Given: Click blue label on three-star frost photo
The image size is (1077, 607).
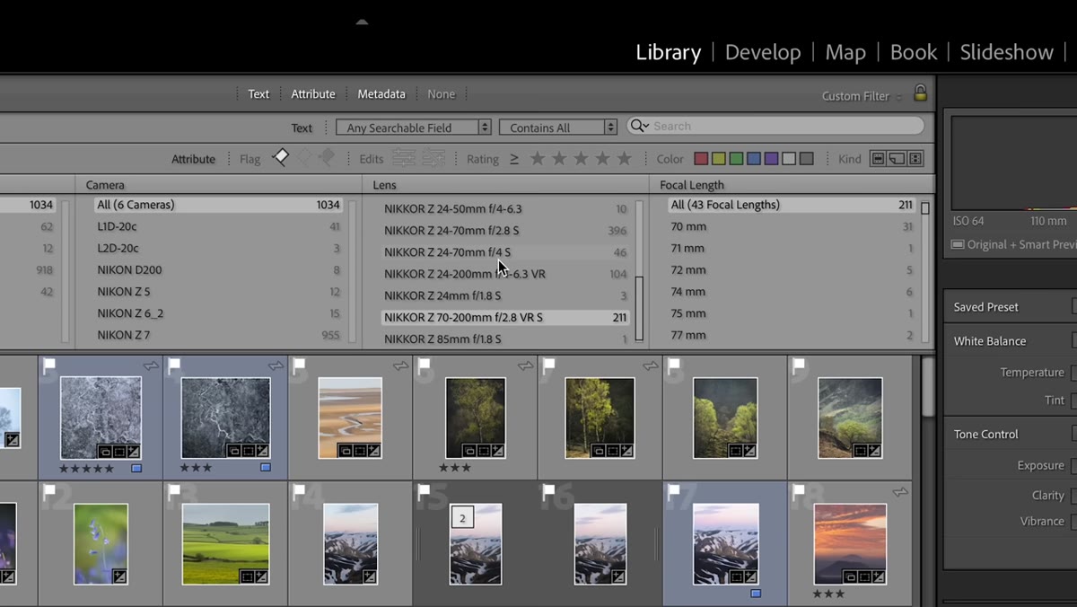Looking at the screenshot, I should [x=266, y=468].
